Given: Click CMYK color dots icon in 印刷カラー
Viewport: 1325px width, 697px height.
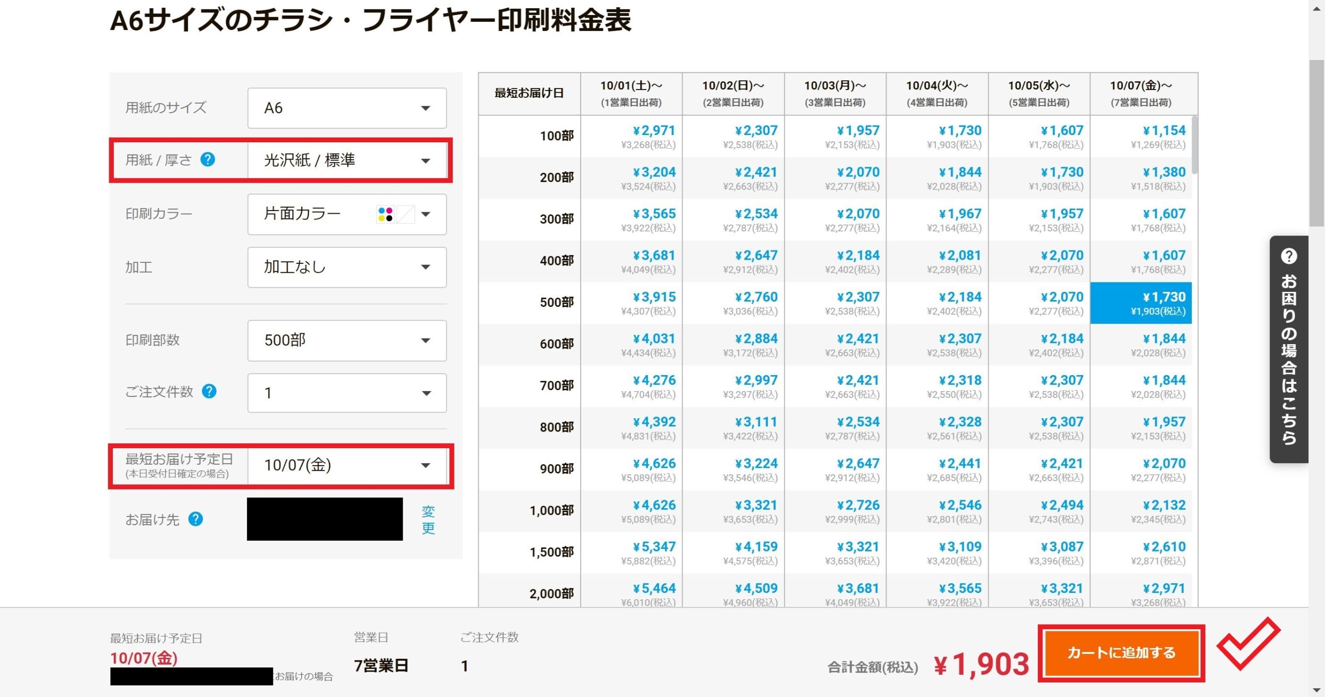Looking at the screenshot, I should point(385,214).
